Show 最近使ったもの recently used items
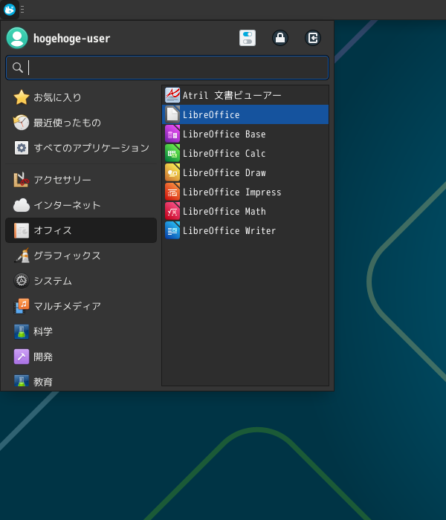Image resolution: width=446 pixels, height=520 pixels. point(67,123)
